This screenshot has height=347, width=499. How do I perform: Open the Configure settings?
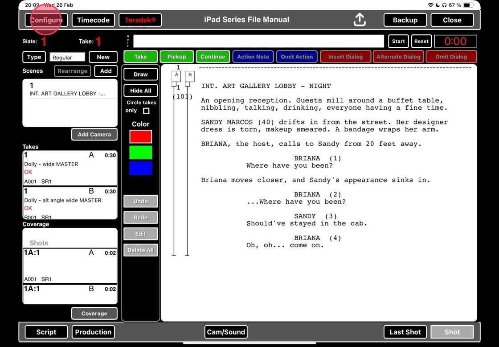click(46, 20)
